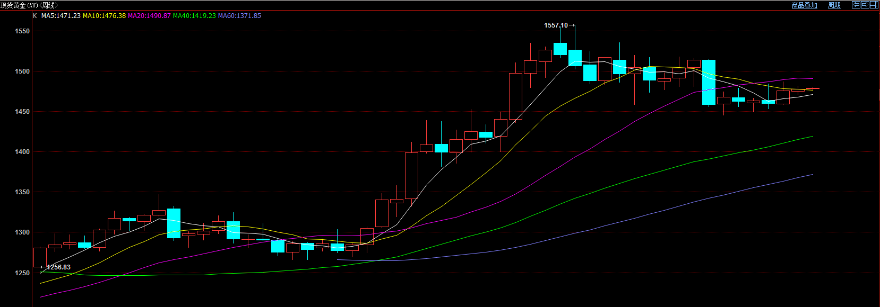This screenshot has height=307, width=880.
Task: Click the 1500 price axis label
Action: pos(22,71)
